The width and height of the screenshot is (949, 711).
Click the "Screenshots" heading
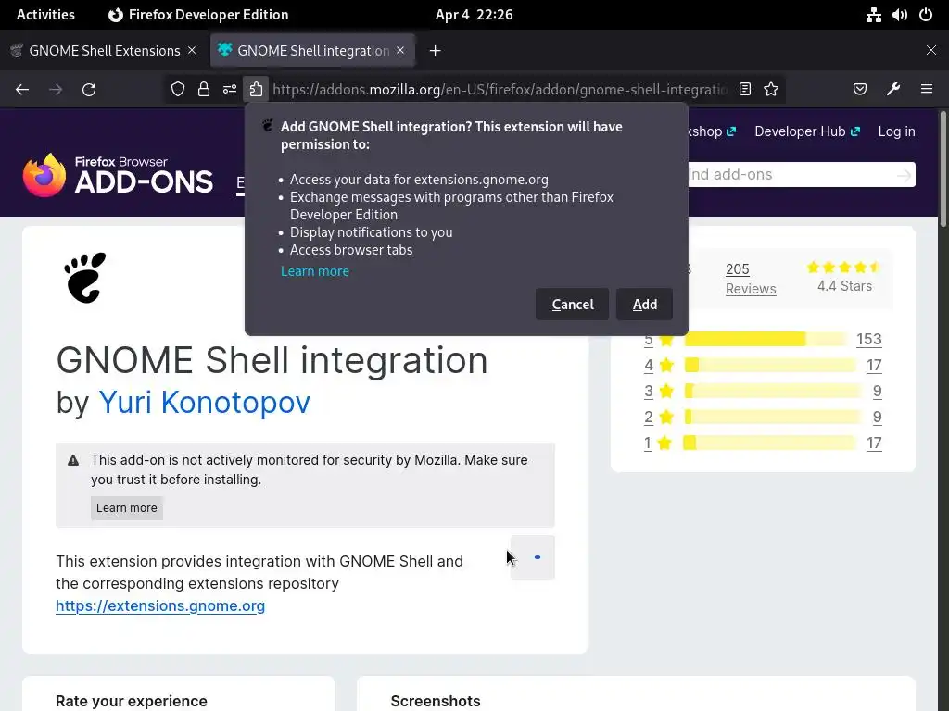[x=436, y=701]
